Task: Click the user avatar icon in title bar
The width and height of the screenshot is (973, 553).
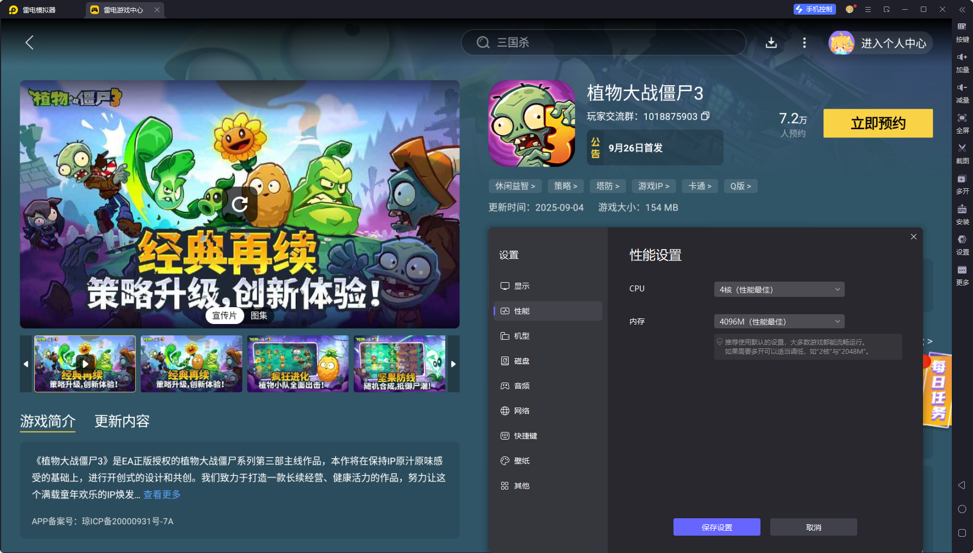Action: 850,9
